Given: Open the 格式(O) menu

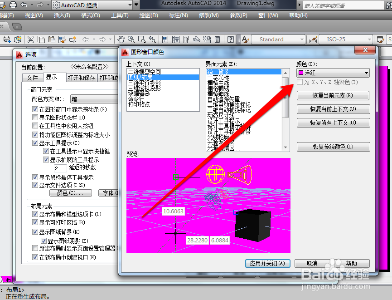Looking at the screenshot, I should coord(90,15).
